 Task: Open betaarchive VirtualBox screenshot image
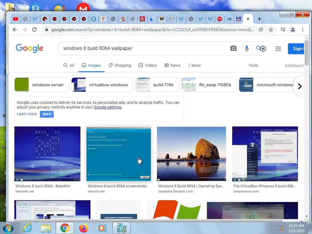[265, 154]
